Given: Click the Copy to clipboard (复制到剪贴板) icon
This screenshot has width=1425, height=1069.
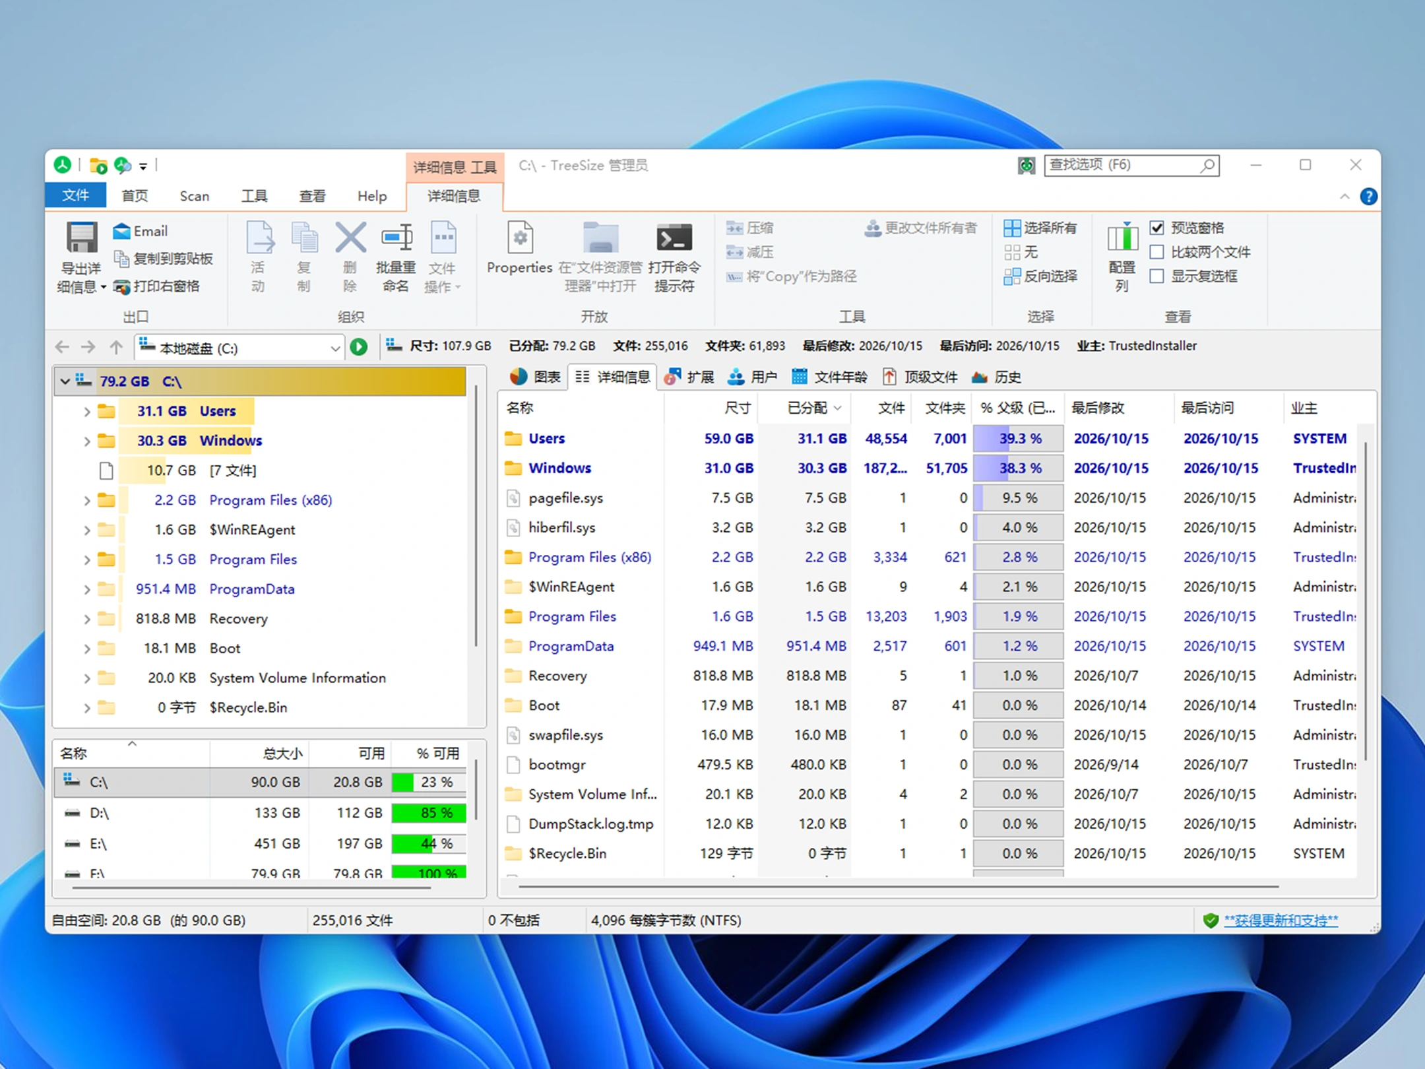Looking at the screenshot, I should click(121, 259).
